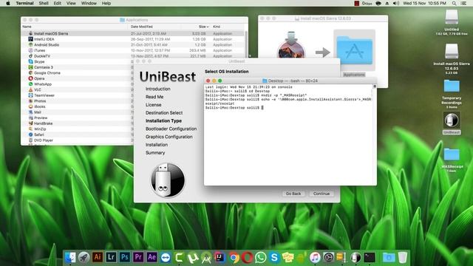Click Go Back in UniBeast installer
Screen dimensions: 473x266
(293, 194)
